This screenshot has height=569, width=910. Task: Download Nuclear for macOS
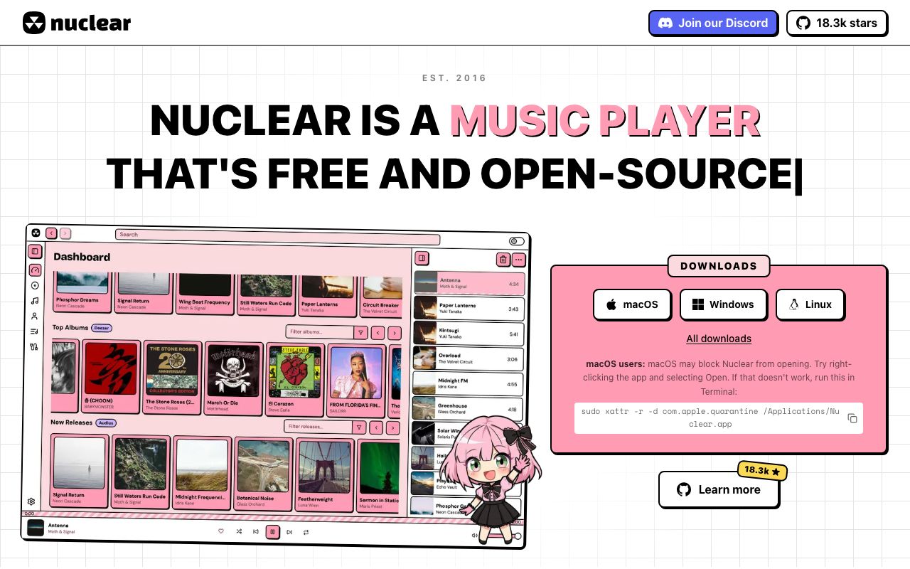[632, 304]
